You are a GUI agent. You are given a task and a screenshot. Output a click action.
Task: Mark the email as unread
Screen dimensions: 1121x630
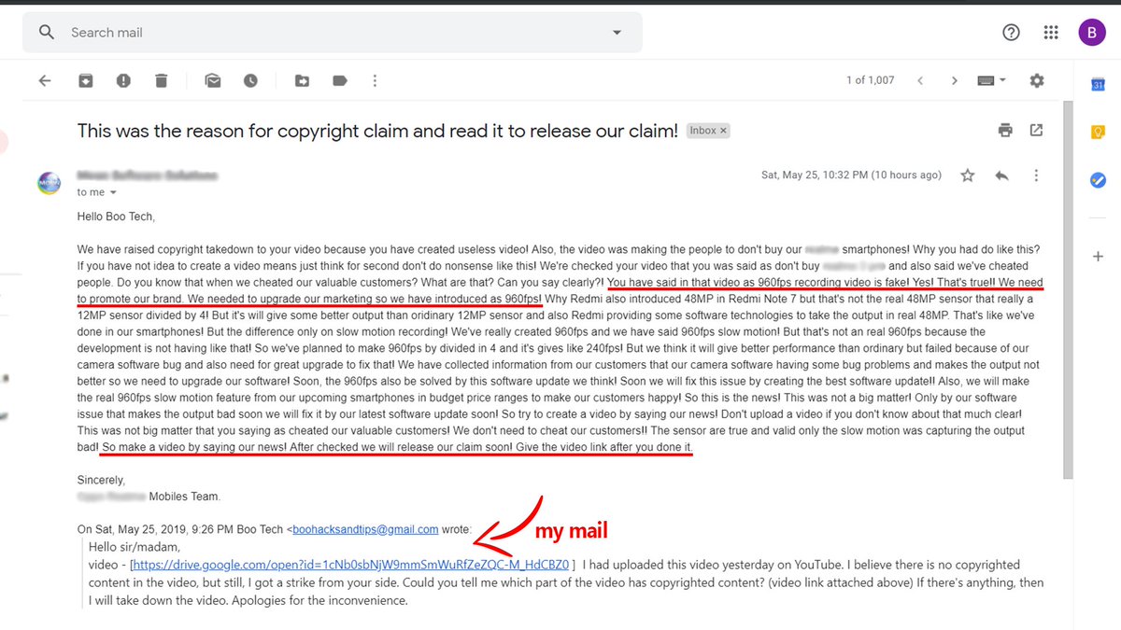click(213, 81)
